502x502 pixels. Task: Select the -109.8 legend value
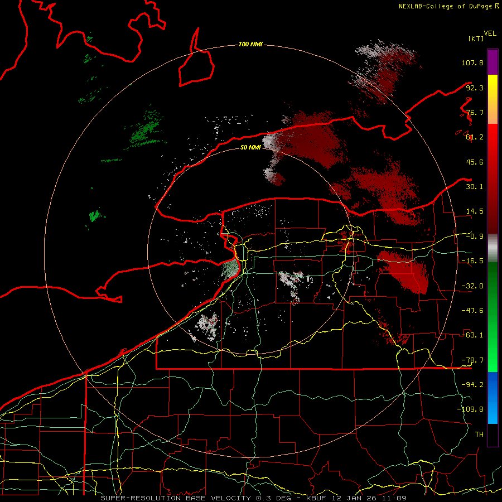(471, 409)
